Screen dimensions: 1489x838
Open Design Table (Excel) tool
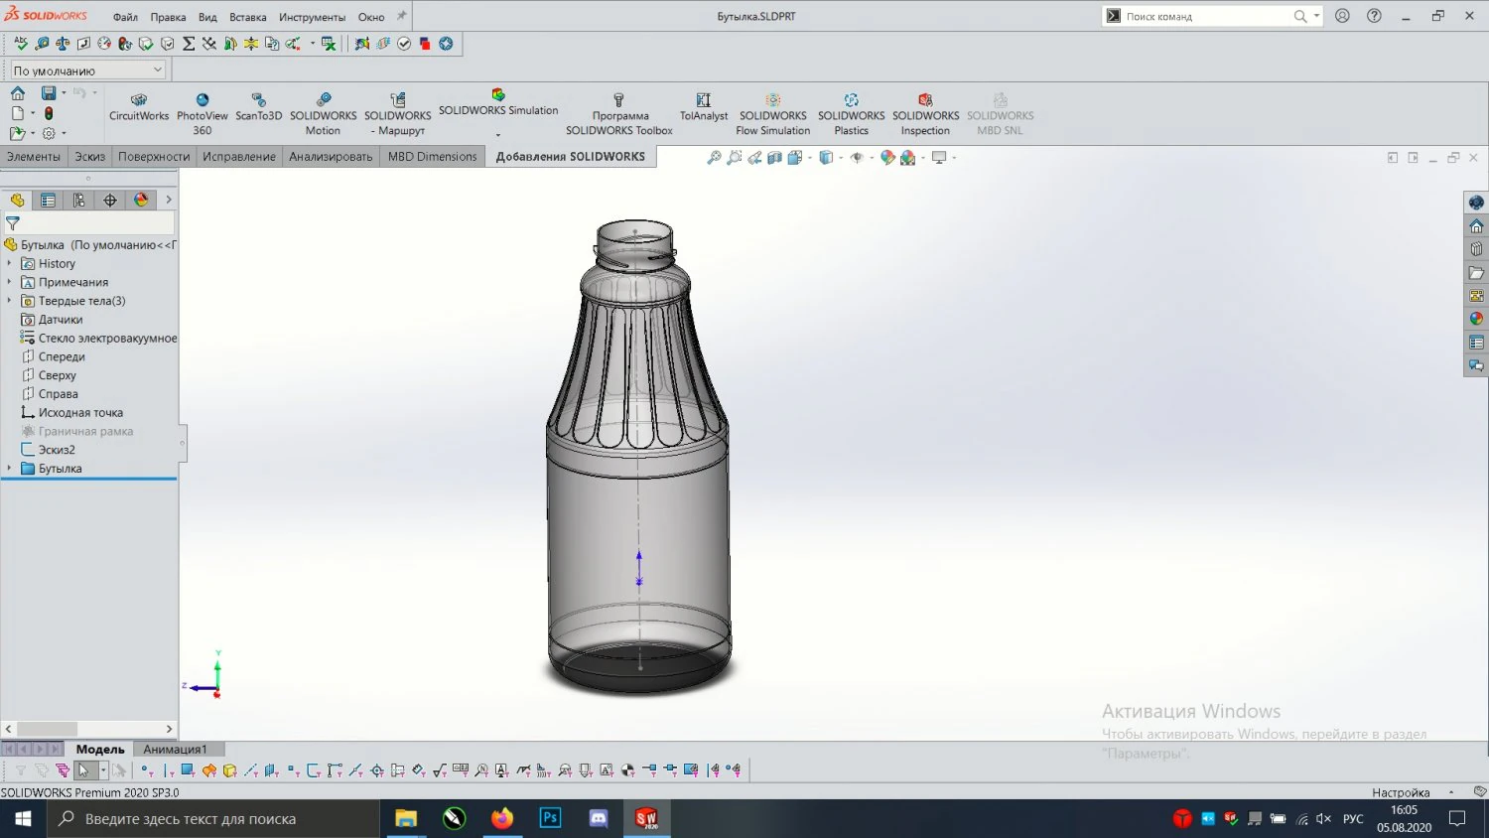329,44
